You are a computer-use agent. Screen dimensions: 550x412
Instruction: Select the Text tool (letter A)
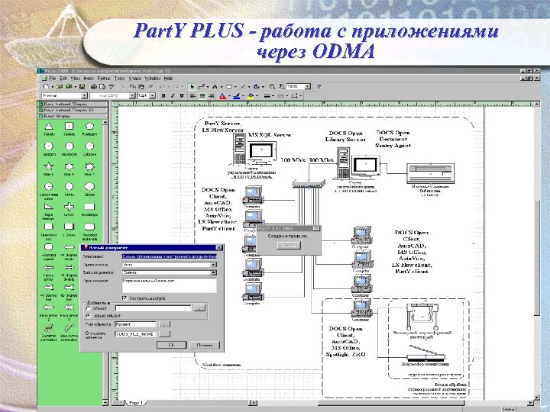tap(215, 86)
